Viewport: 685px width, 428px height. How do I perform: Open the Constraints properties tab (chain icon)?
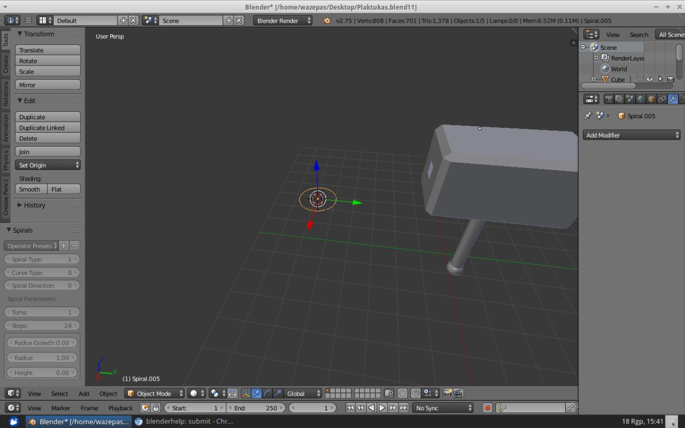(662, 99)
